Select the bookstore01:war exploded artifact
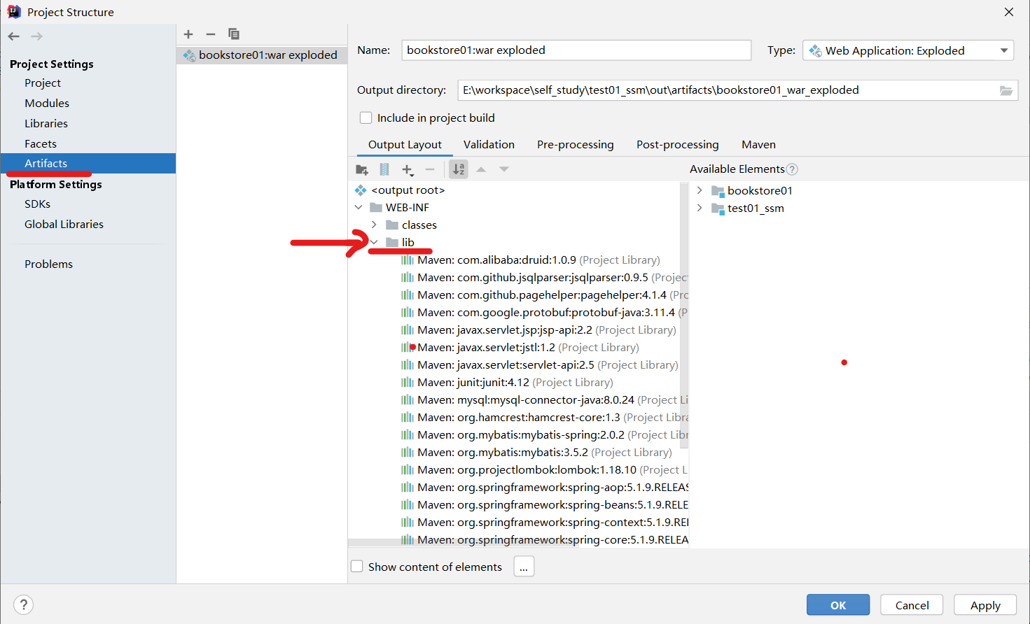The height and width of the screenshot is (624, 1030). coord(262,55)
